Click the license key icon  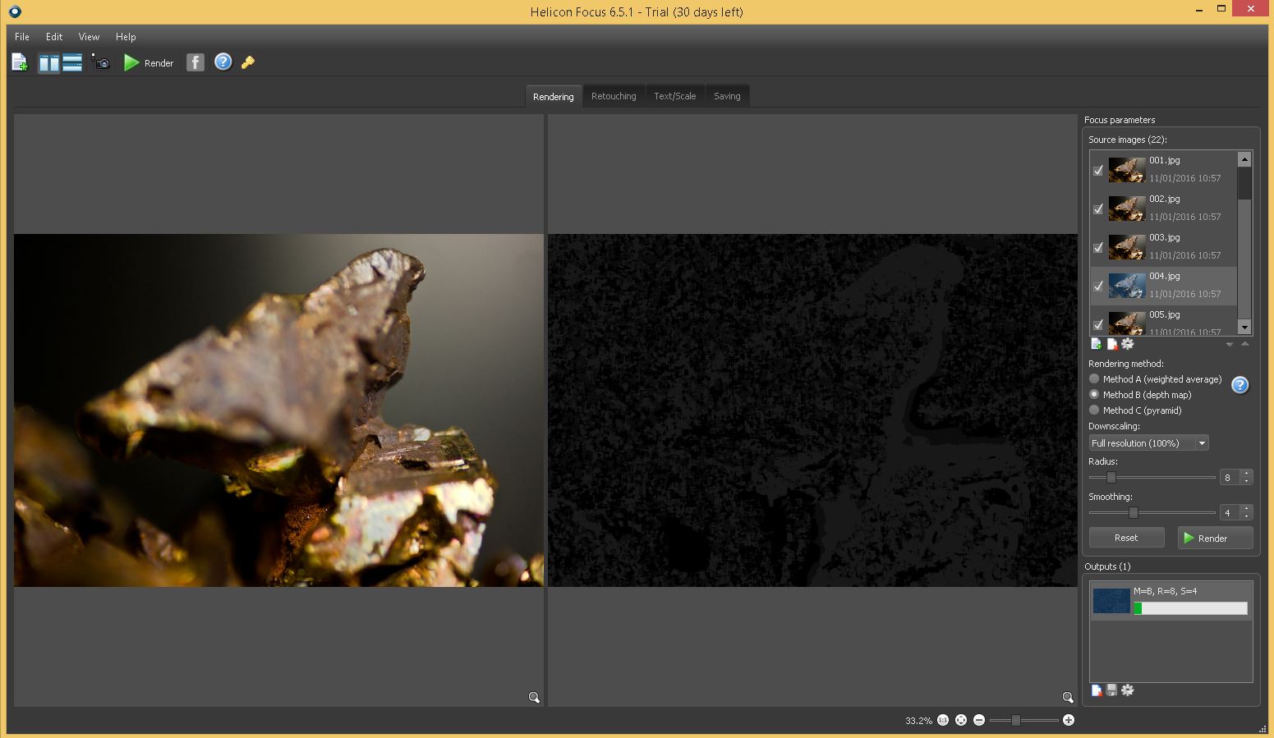tap(248, 62)
